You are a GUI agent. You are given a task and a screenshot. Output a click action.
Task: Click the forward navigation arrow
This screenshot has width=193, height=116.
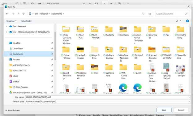13,14
